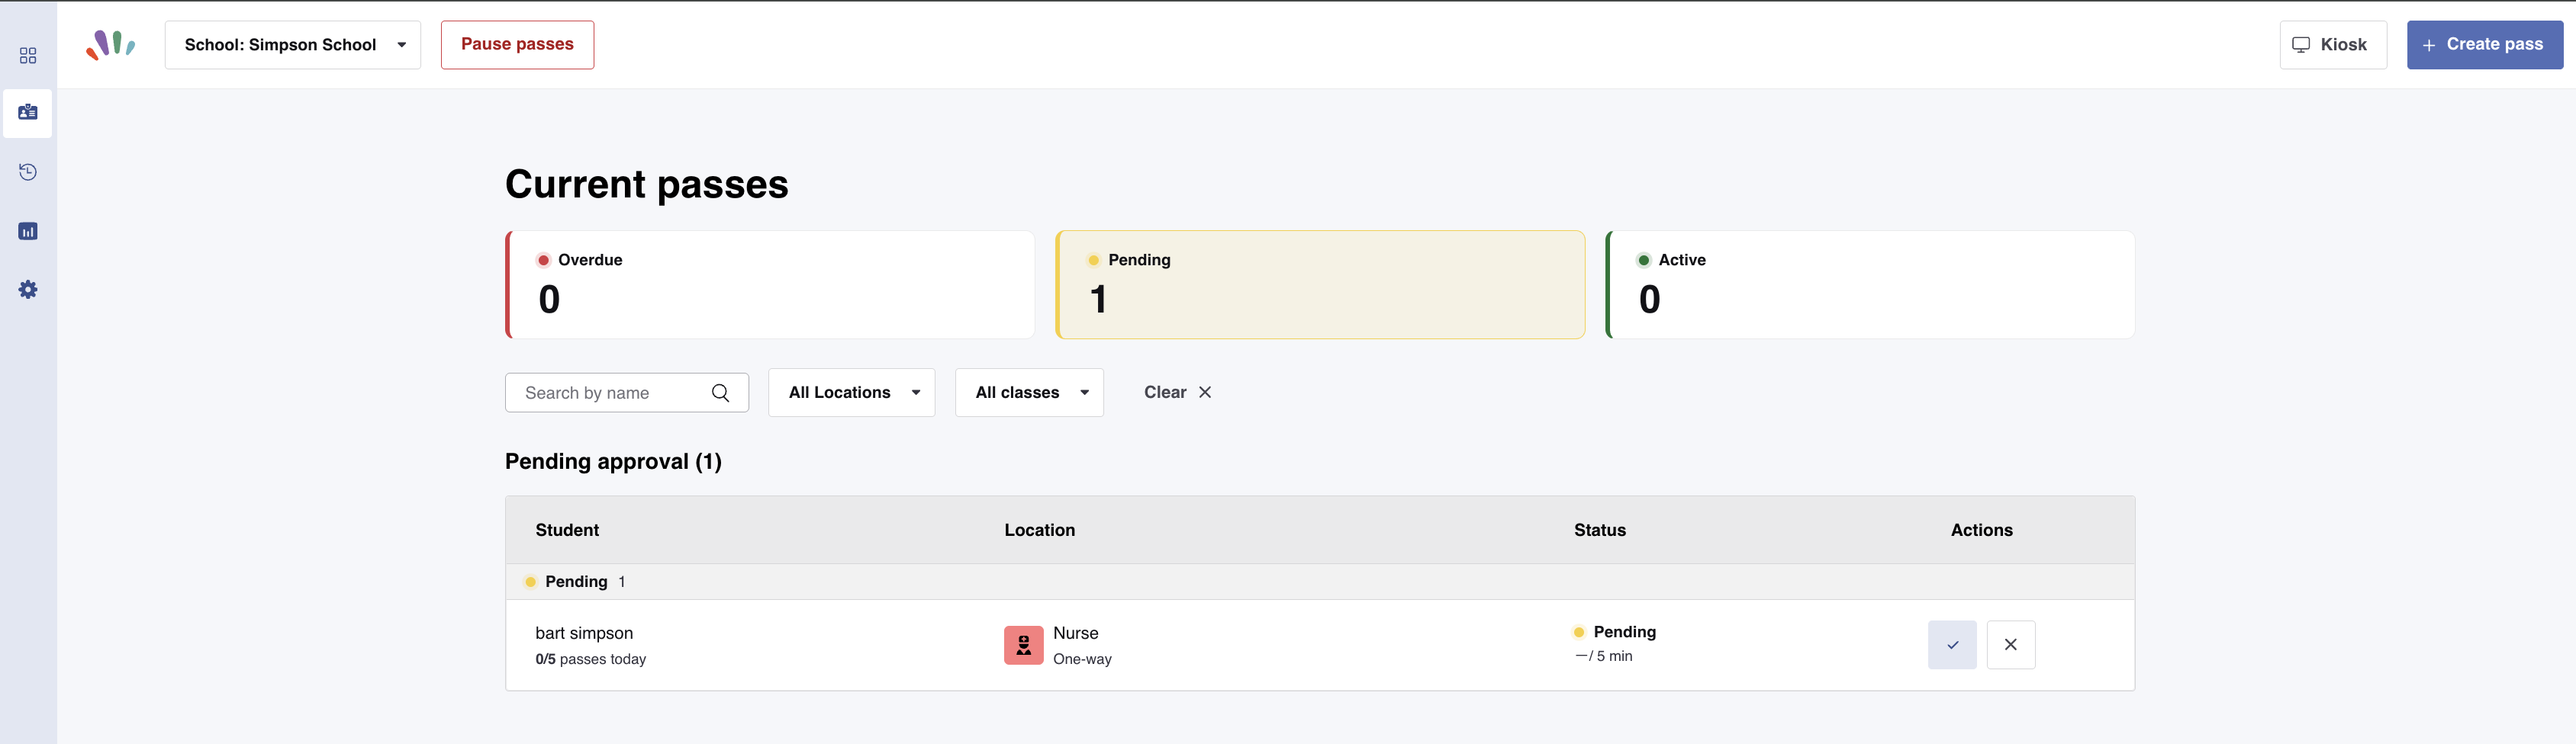
Task: Deny bart simpson's pass with X icon
Action: pyautogui.click(x=2010, y=644)
